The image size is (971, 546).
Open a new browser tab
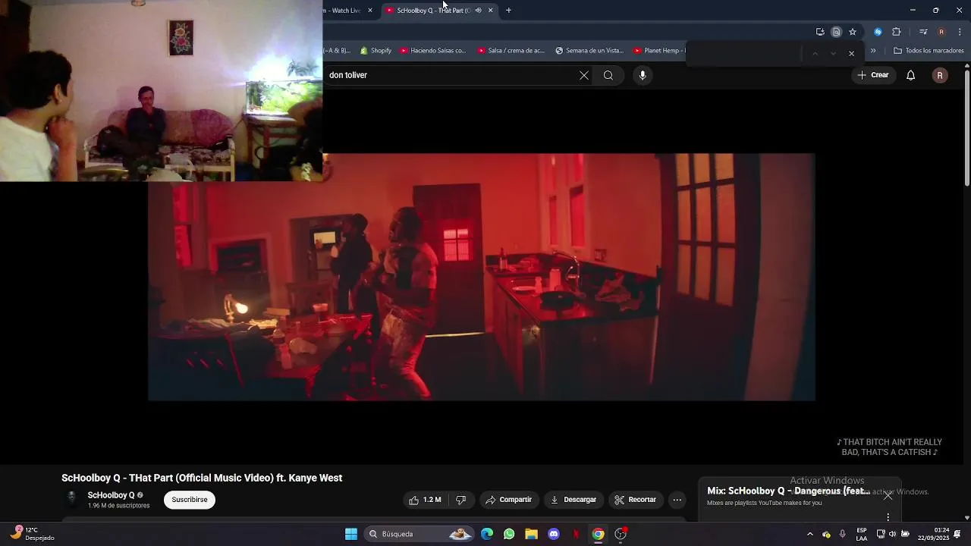pyautogui.click(x=508, y=11)
